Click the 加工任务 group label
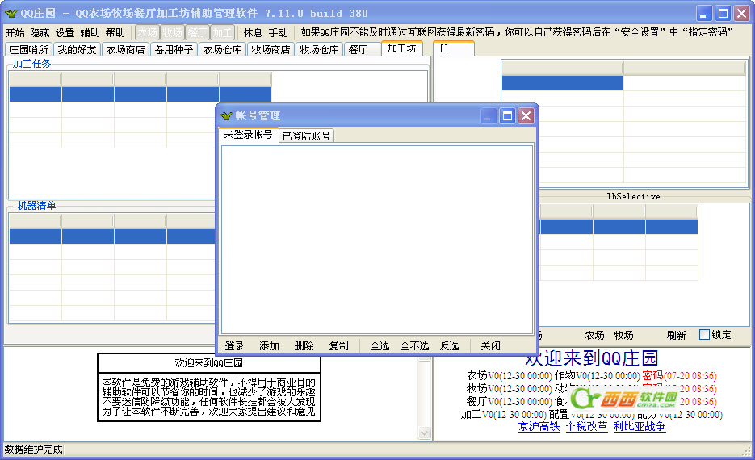Viewport: 755px width, 460px height. click(31, 64)
